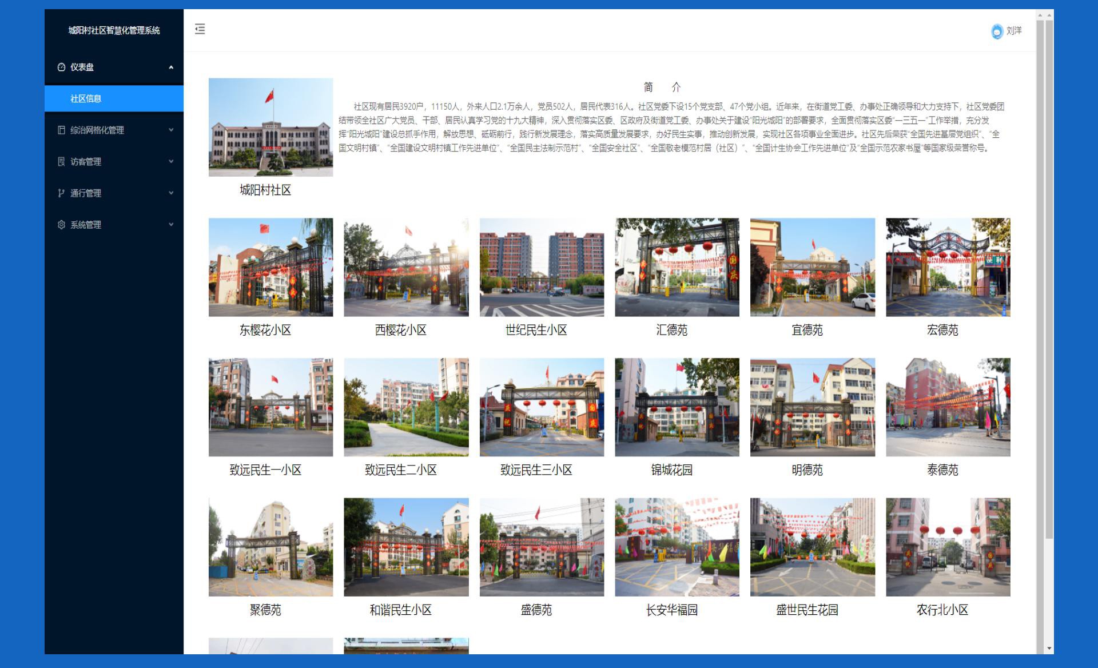Collapse the sidebar with the menu fold icon
Image resolution: width=1098 pixels, height=668 pixels.
click(x=200, y=29)
